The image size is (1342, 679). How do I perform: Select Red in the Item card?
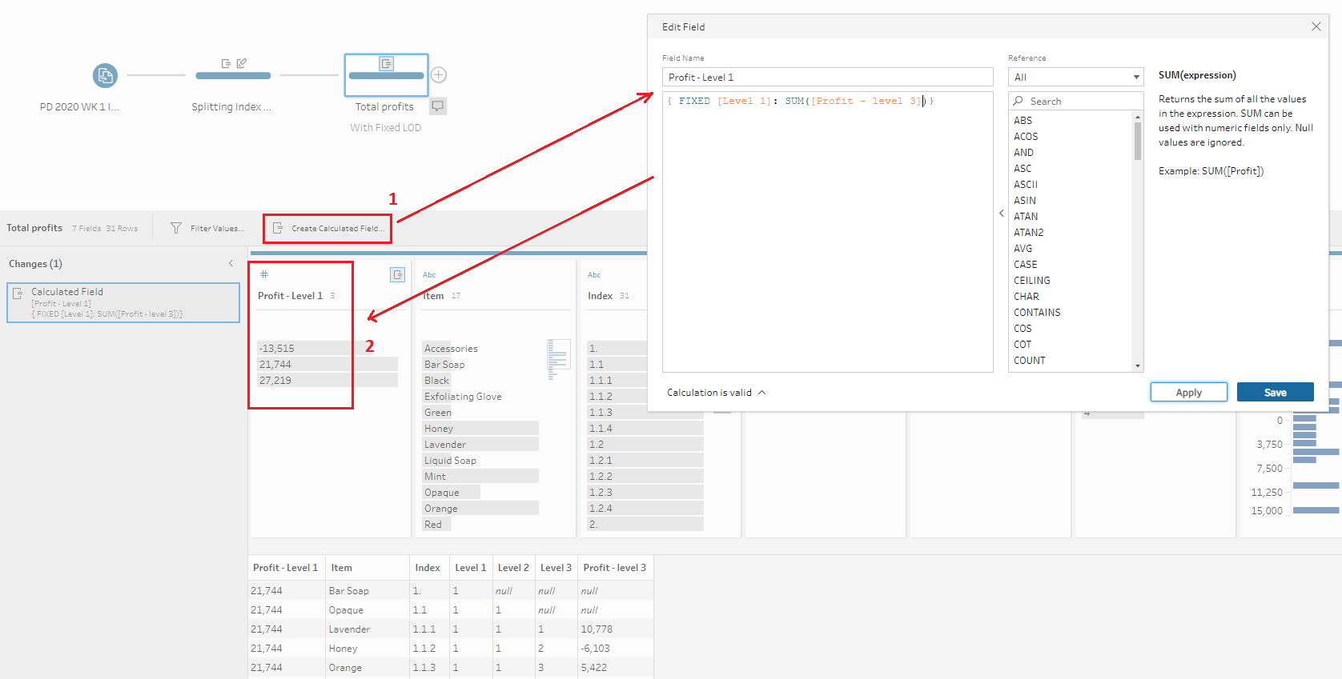(x=437, y=525)
